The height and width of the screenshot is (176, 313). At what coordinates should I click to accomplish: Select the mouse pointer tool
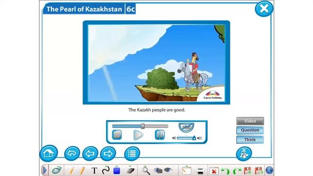tap(57, 171)
